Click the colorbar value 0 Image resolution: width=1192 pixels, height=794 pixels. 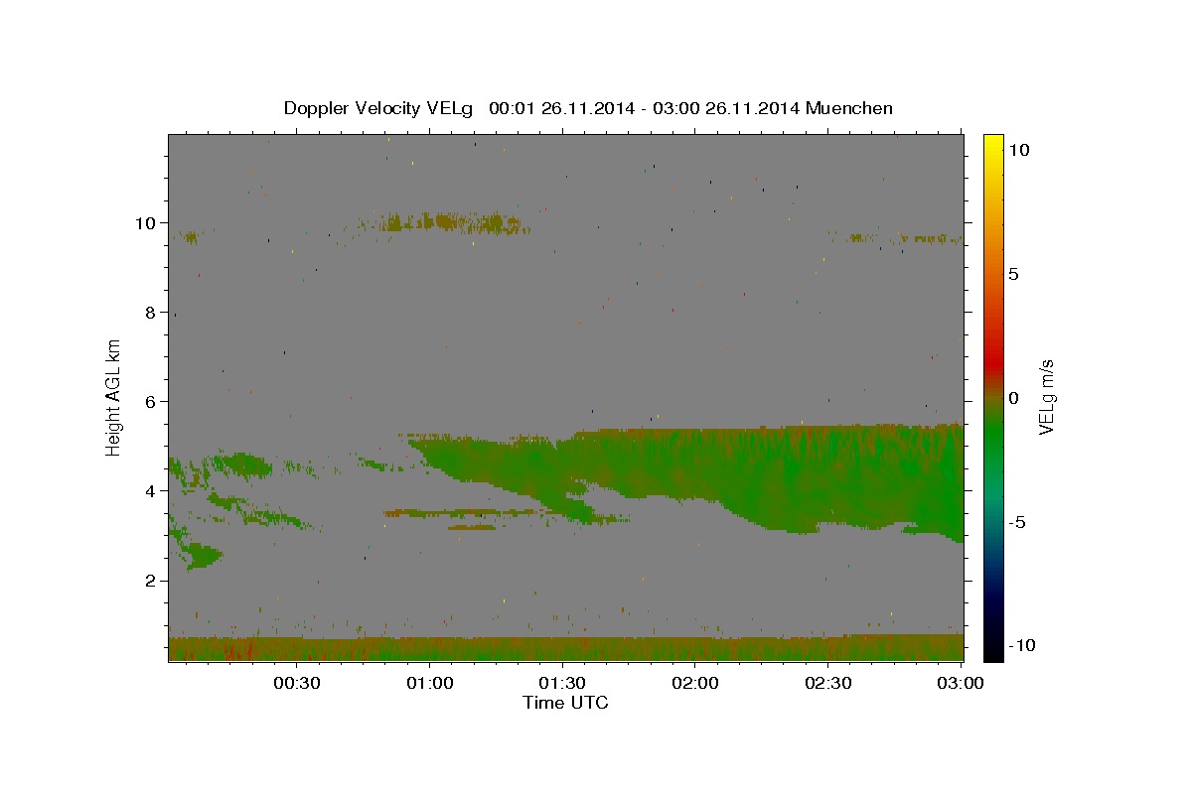pyautogui.click(x=1014, y=398)
